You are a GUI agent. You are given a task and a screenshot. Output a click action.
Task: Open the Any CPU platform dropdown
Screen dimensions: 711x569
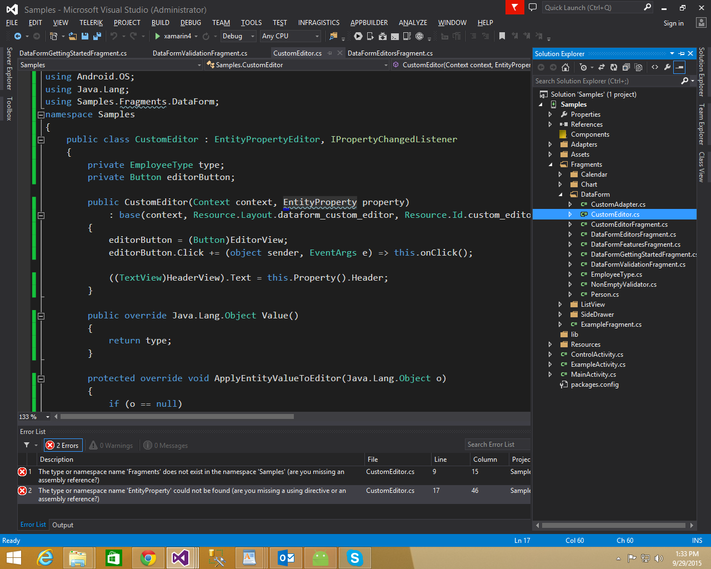[291, 36]
